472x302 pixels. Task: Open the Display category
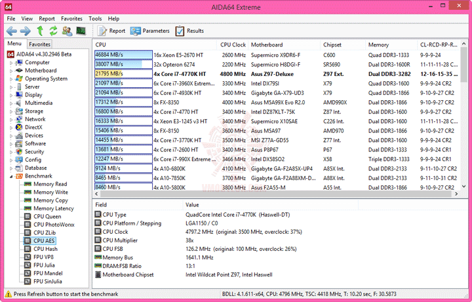tap(33, 95)
